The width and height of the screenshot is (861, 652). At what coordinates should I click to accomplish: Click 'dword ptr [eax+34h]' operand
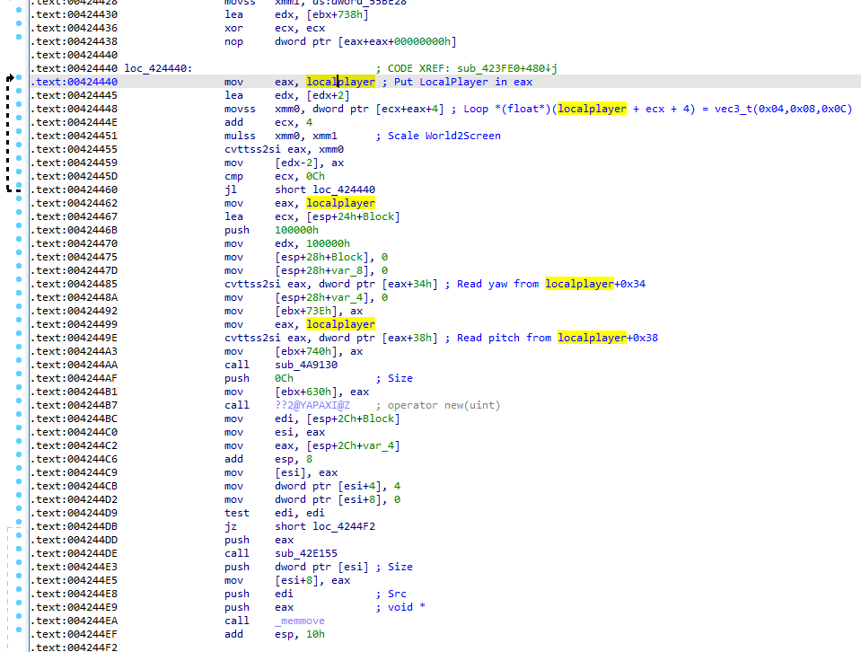378,284
